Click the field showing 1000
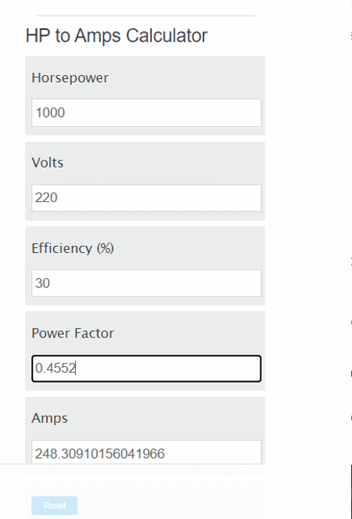 point(146,113)
